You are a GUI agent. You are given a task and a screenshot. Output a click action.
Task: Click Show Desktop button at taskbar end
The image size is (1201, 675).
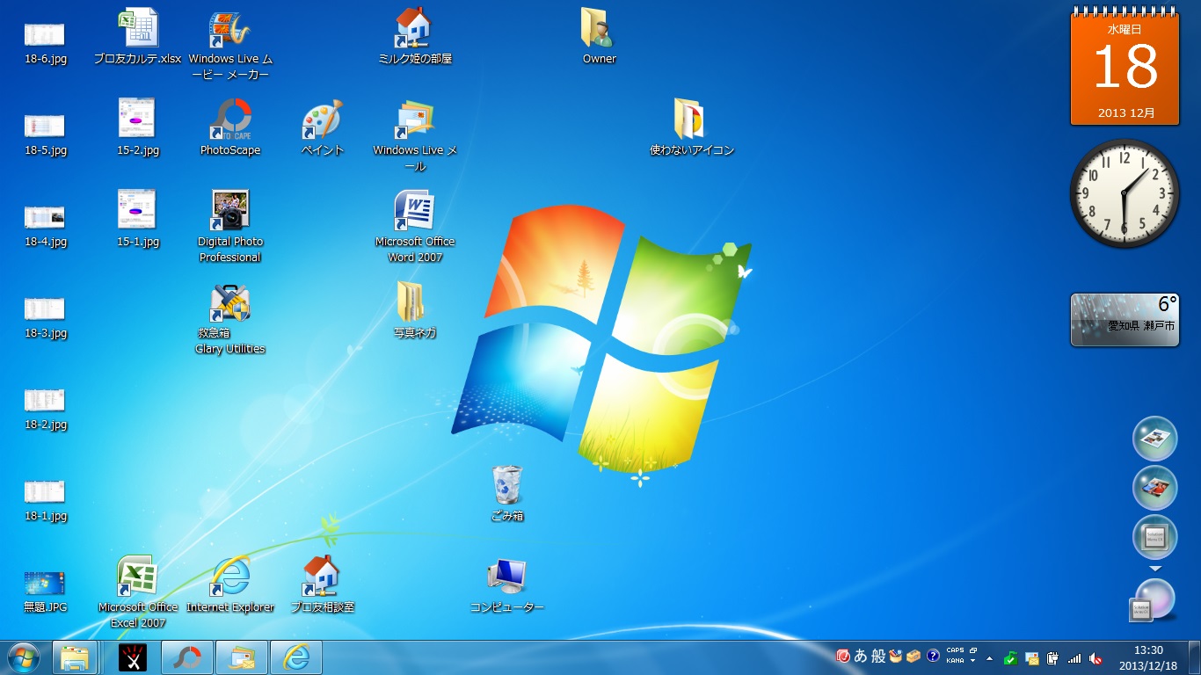[1194, 657]
